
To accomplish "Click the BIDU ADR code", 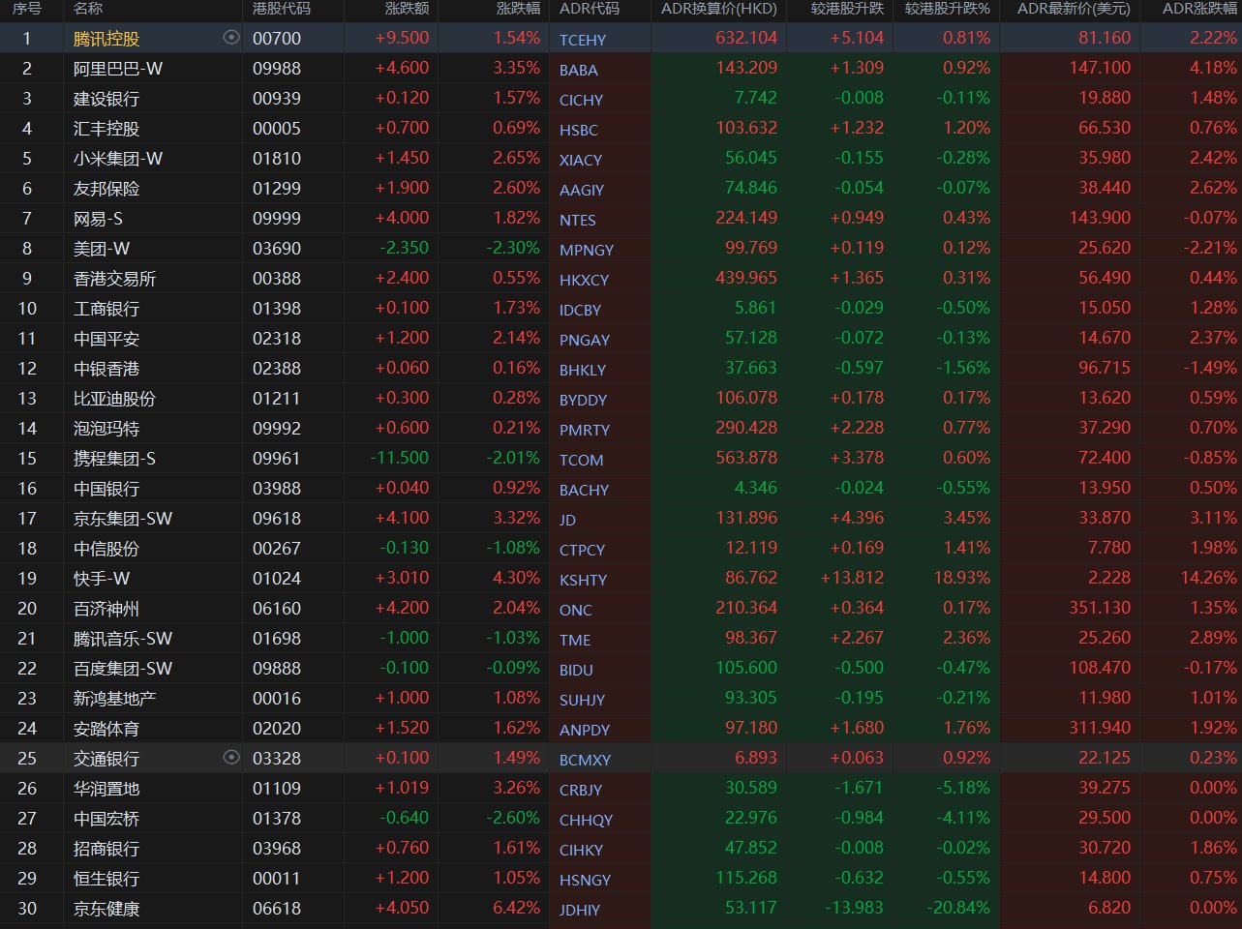I will coord(576,670).
